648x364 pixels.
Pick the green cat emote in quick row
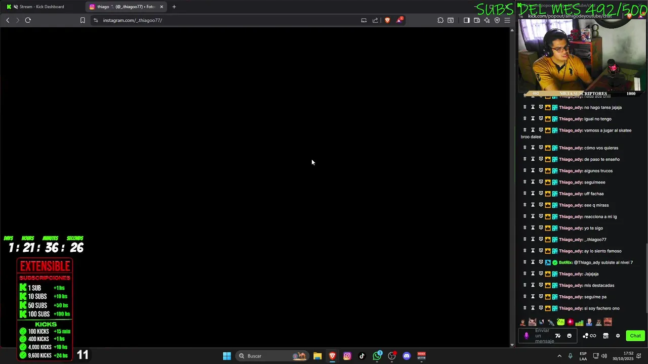[560, 322]
